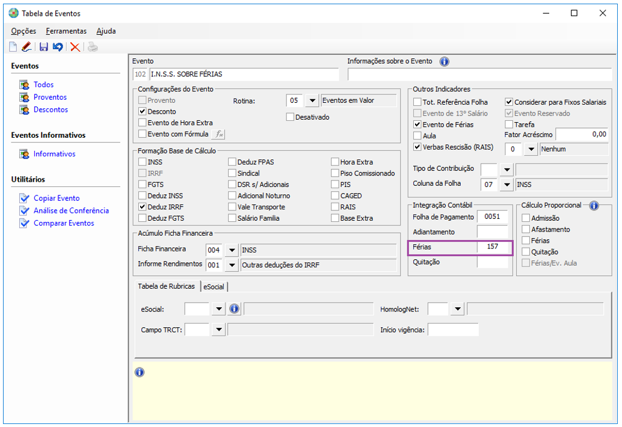Click the icon beside Proventos

[24, 97]
